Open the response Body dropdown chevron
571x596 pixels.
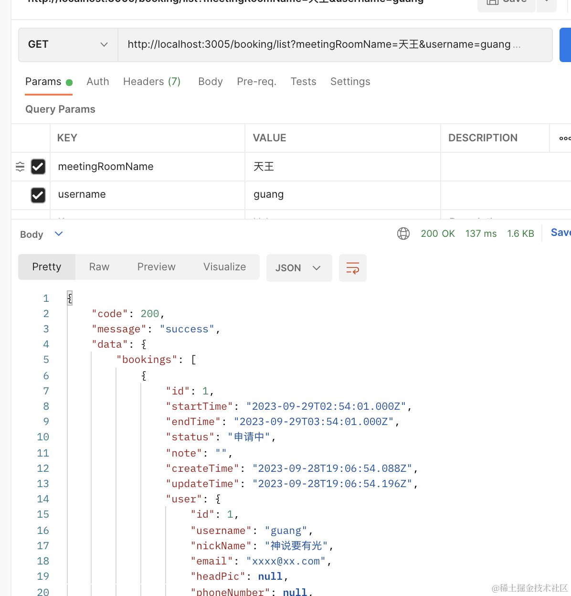(x=59, y=234)
